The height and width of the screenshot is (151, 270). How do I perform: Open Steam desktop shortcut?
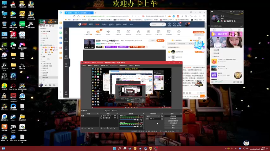pos(13,117)
